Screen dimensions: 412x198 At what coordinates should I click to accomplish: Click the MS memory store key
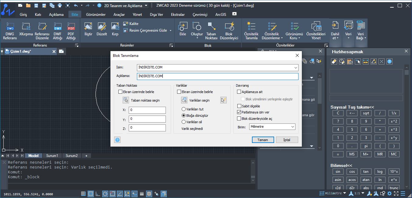point(352,154)
